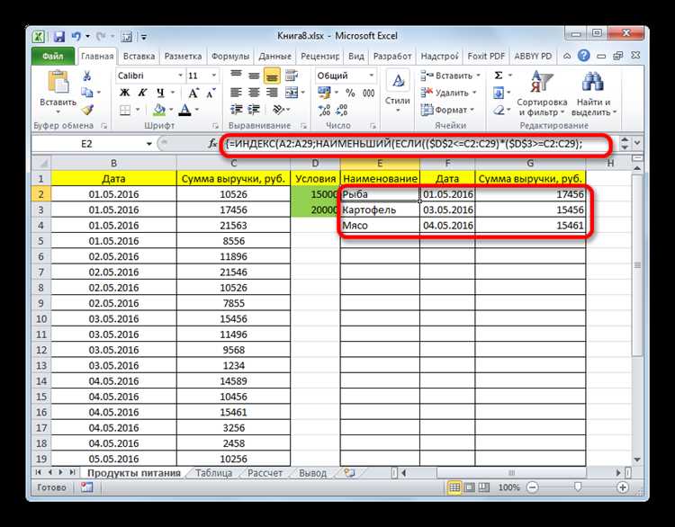Switch to the Данные ribbon tab
This screenshot has width=675, height=527.
tap(274, 57)
